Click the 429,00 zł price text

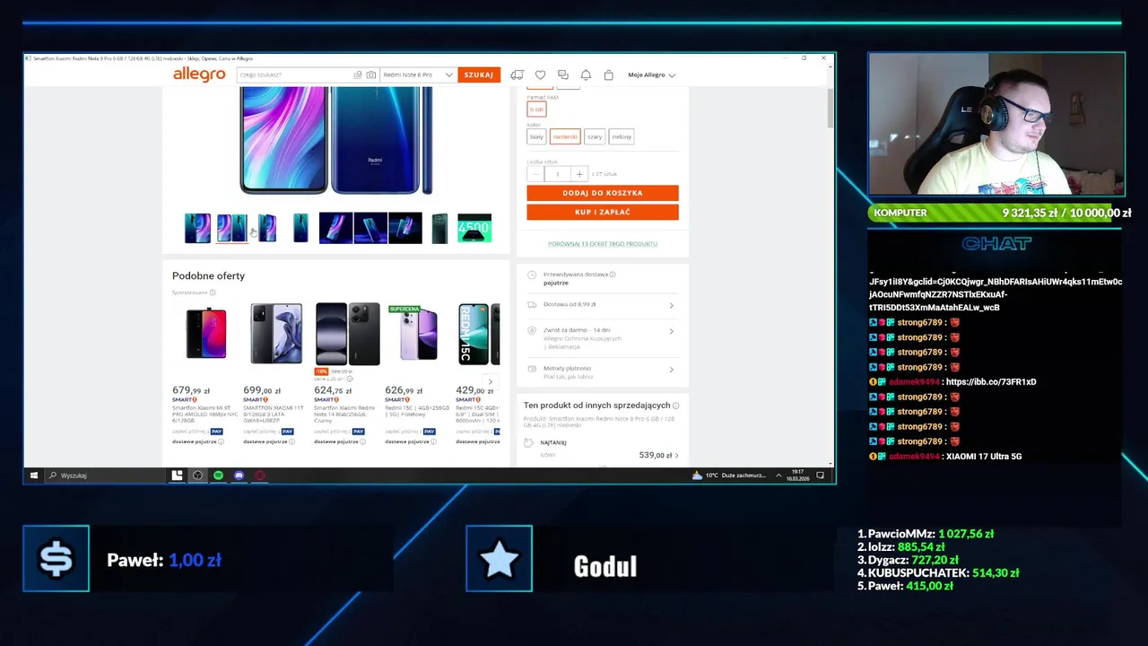[x=474, y=390]
